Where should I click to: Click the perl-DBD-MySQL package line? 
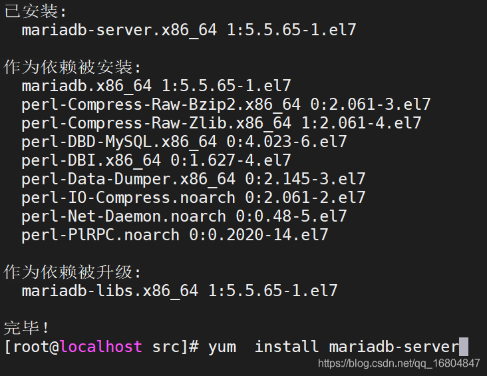184,142
